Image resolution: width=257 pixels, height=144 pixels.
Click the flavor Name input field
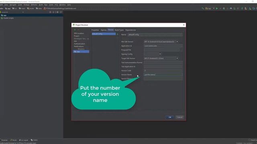(155, 35)
